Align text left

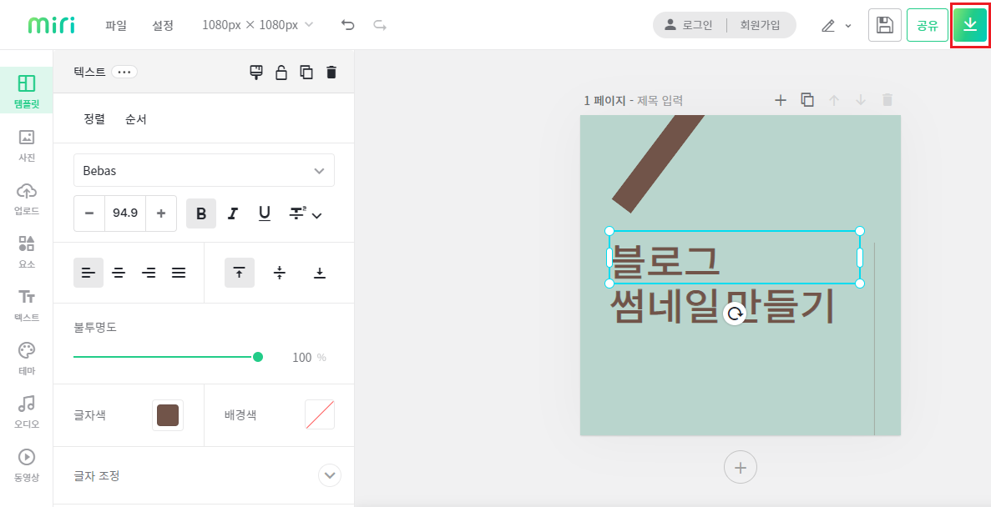(x=88, y=273)
